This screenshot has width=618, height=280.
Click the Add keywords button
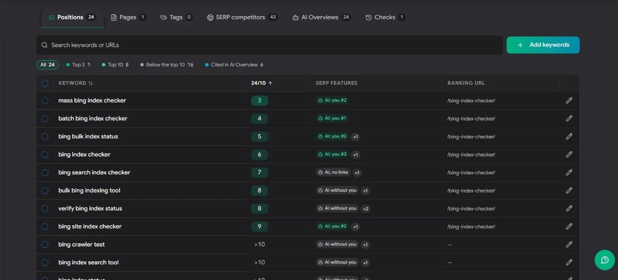pyautogui.click(x=543, y=45)
